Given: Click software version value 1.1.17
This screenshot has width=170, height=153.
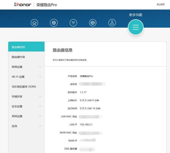Looking at the screenshot, I should (83, 92).
